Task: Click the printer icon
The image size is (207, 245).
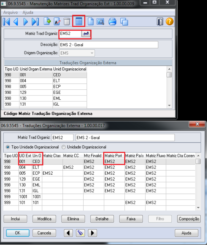Action: pos(112,22)
